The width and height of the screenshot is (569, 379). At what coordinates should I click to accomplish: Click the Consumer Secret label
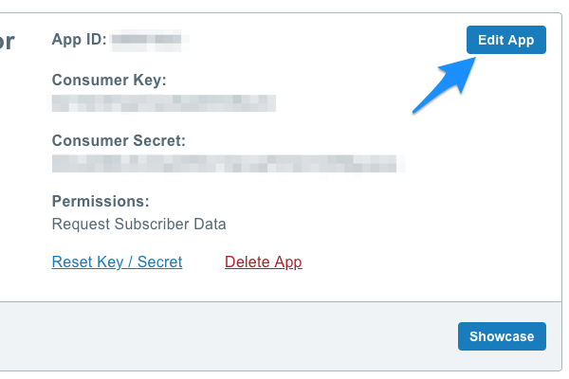coord(119,140)
